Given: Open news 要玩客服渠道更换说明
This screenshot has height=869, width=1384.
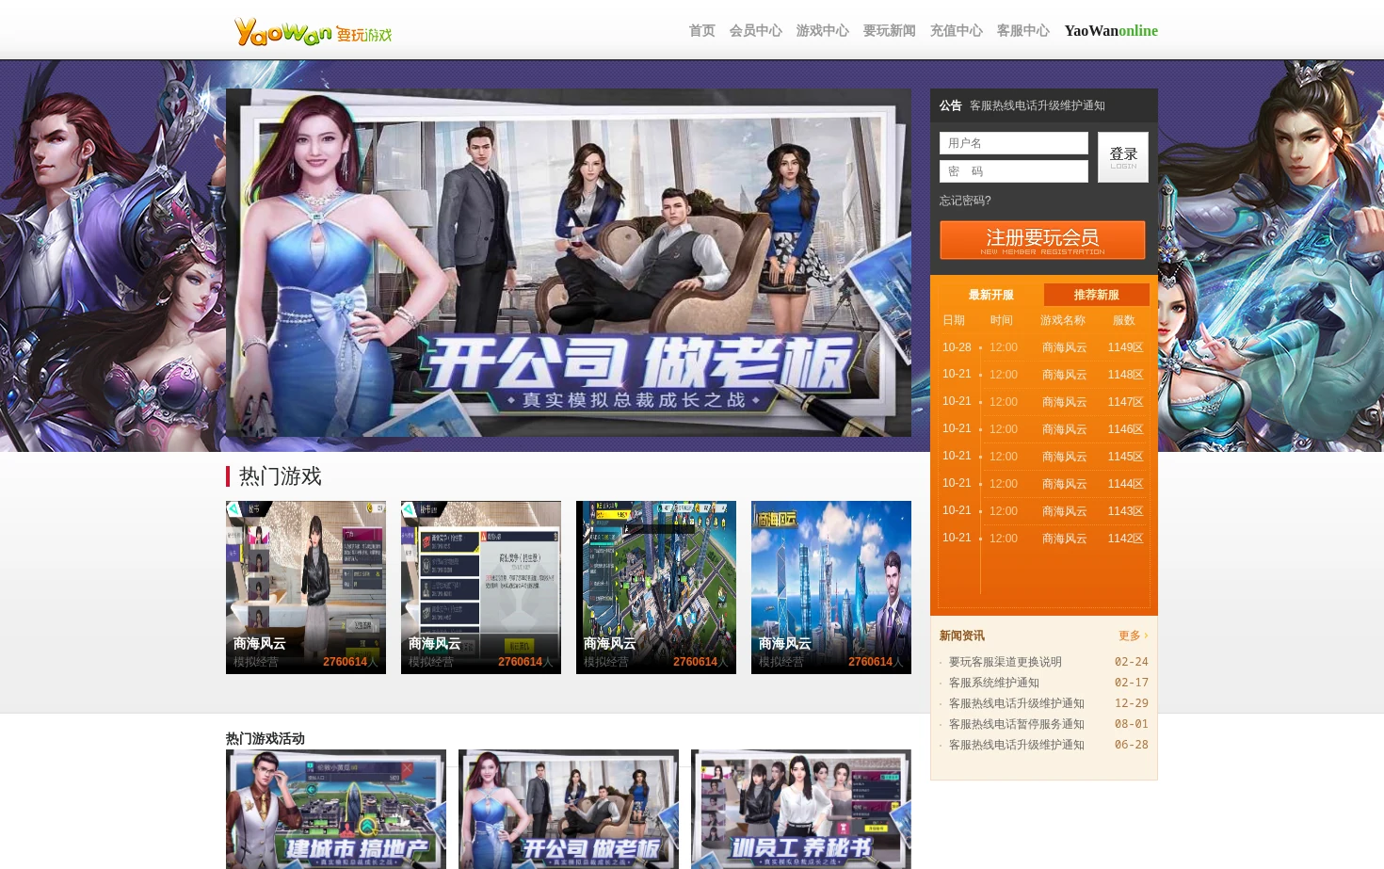Looking at the screenshot, I should pos(1005,662).
